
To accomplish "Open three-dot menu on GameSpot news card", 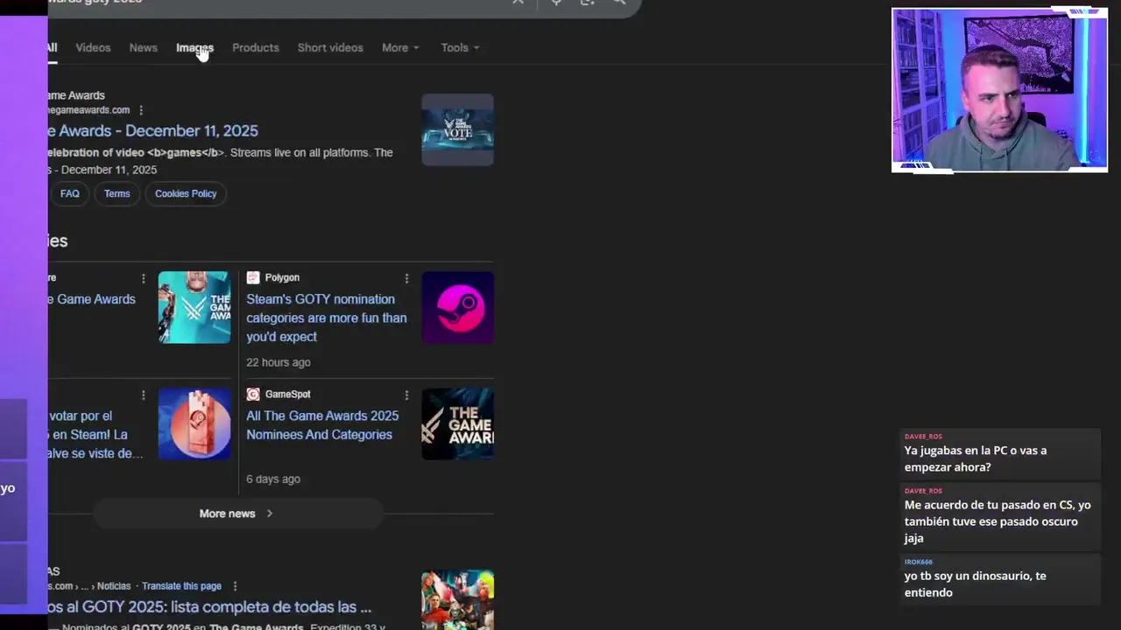I will point(406,395).
